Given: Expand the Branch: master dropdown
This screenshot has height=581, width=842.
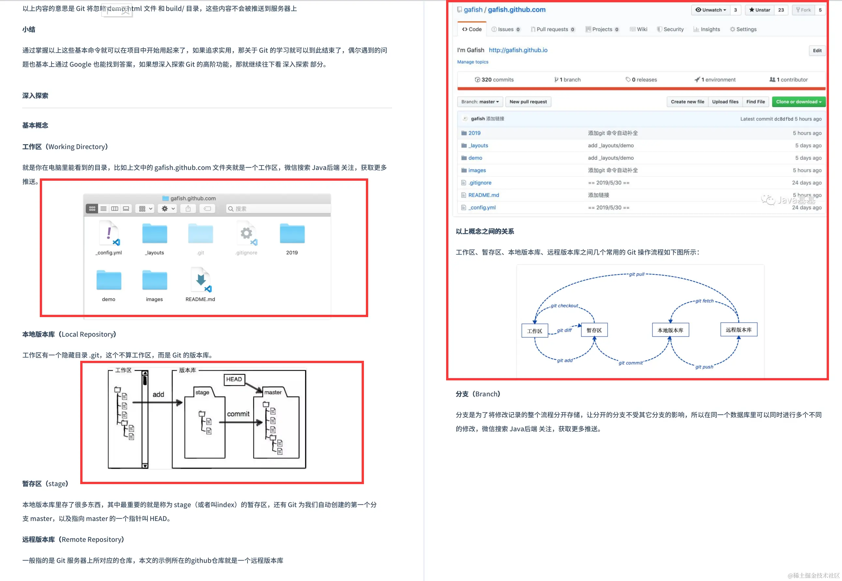Looking at the screenshot, I should coord(480,102).
